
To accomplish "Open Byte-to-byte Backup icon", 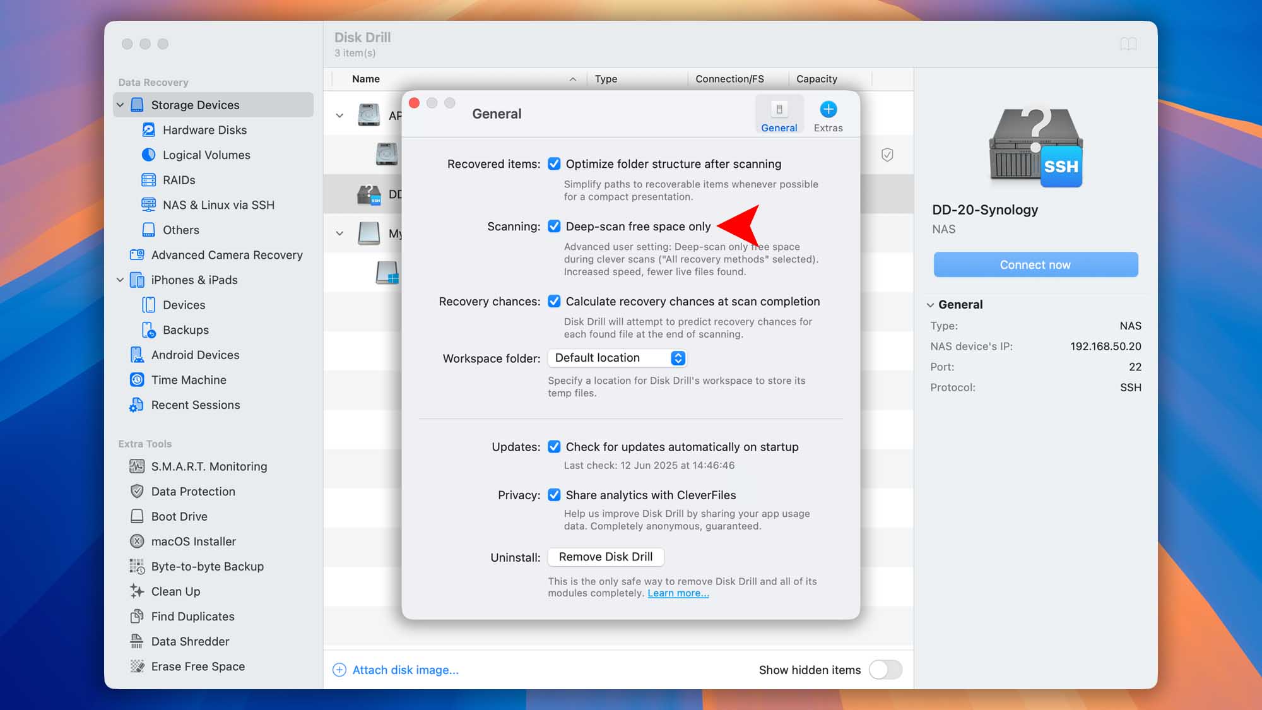I will click(x=137, y=567).
